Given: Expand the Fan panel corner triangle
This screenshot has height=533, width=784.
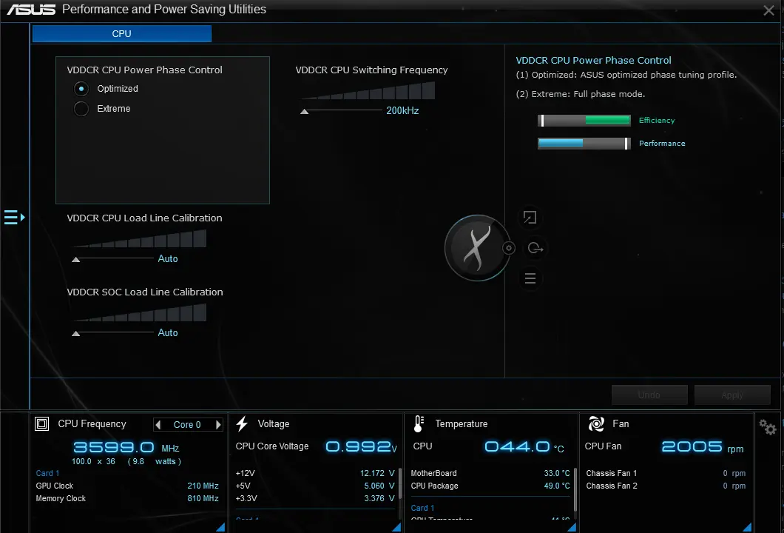Looking at the screenshot, I should (747, 527).
